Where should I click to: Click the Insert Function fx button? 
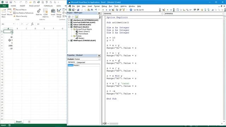(32, 24)
